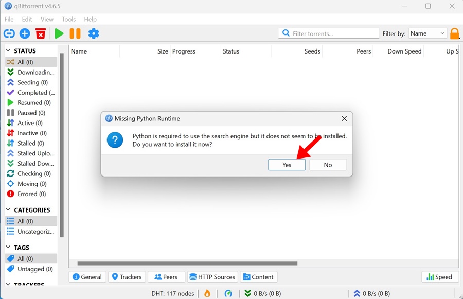Open the File menu
Image resolution: width=463 pixels, height=299 pixels.
(9, 19)
